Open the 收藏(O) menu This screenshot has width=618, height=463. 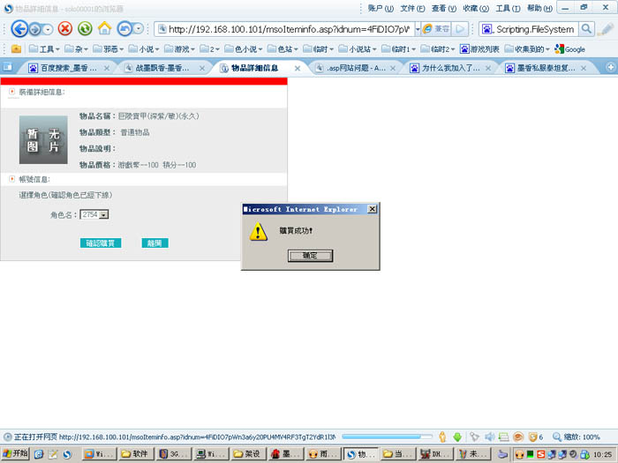click(x=475, y=8)
